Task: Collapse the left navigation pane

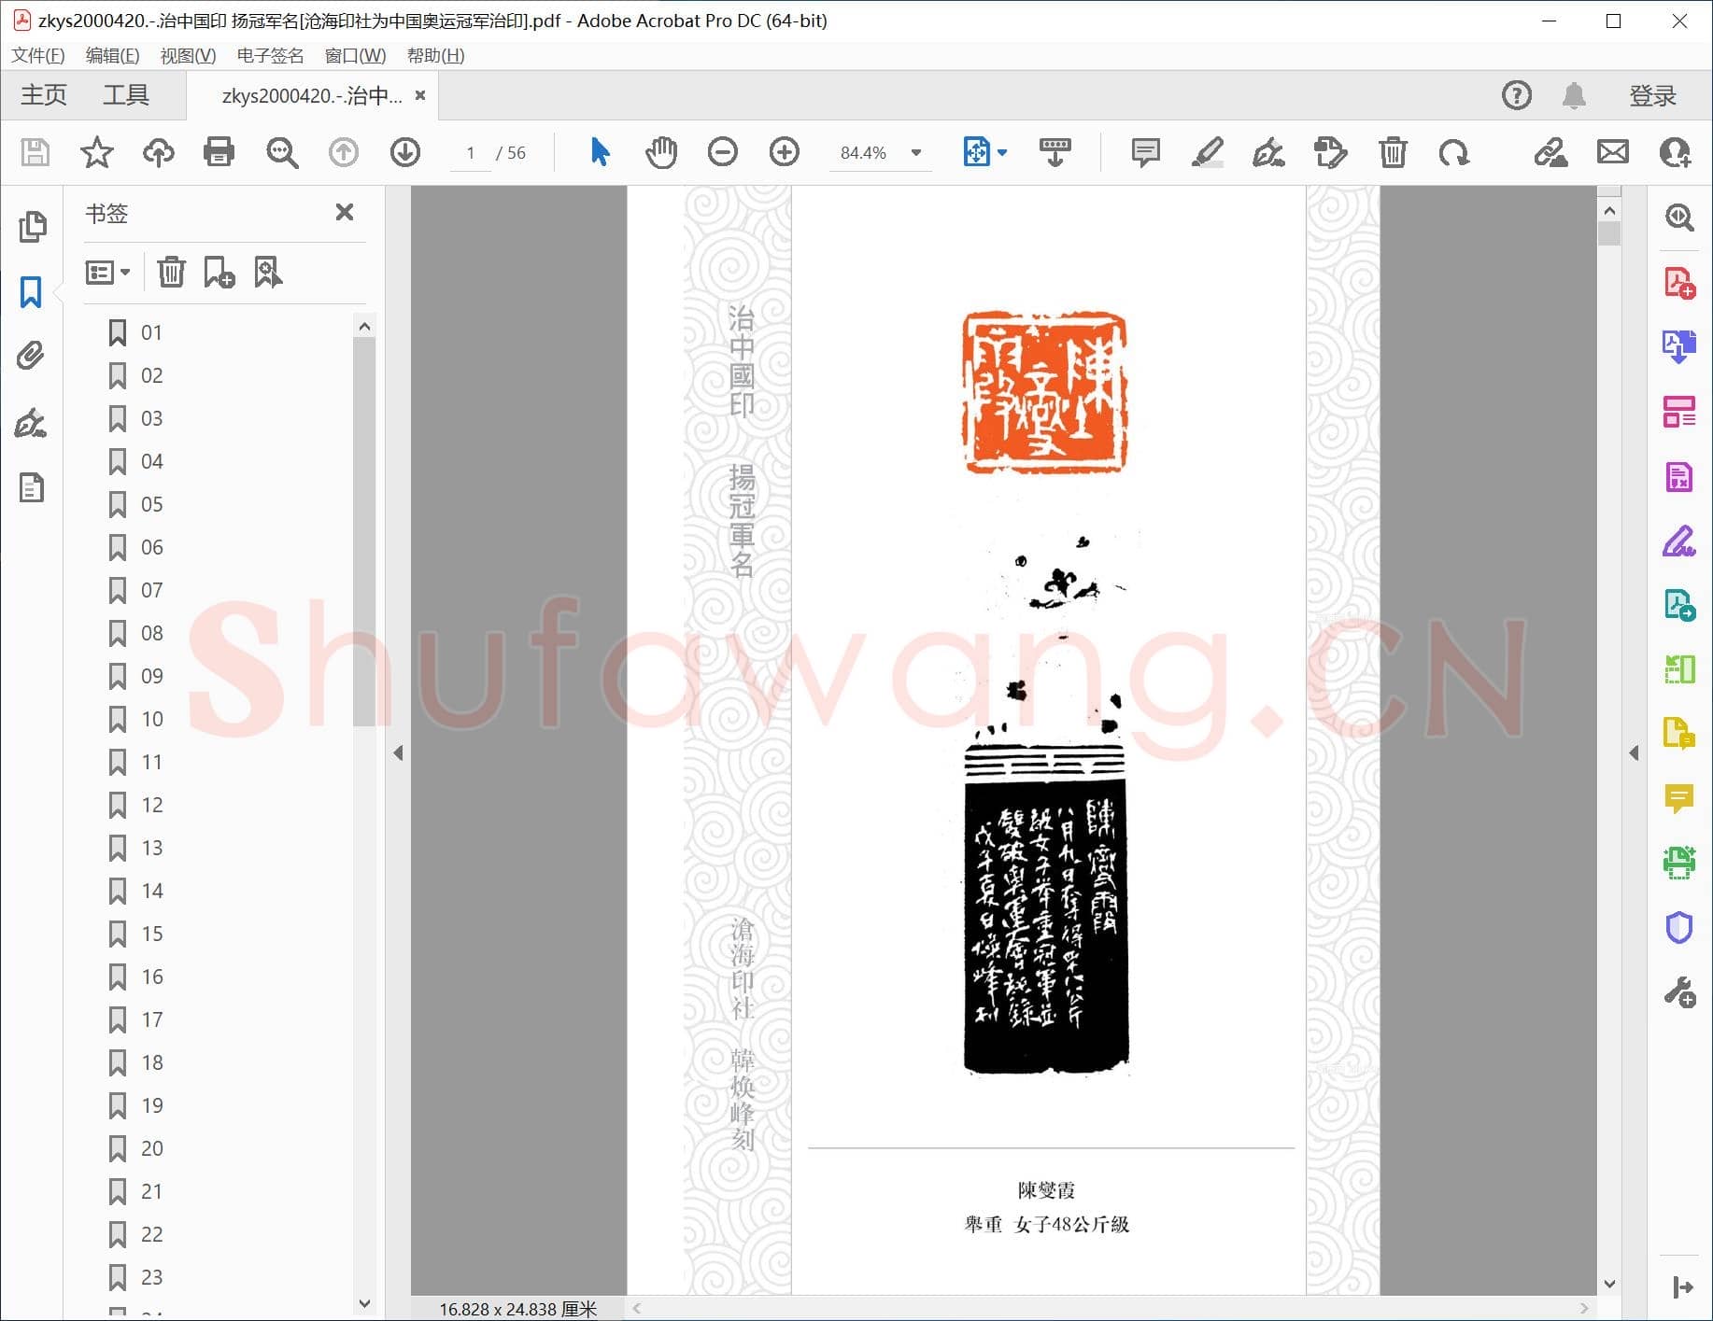Action: (x=398, y=752)
